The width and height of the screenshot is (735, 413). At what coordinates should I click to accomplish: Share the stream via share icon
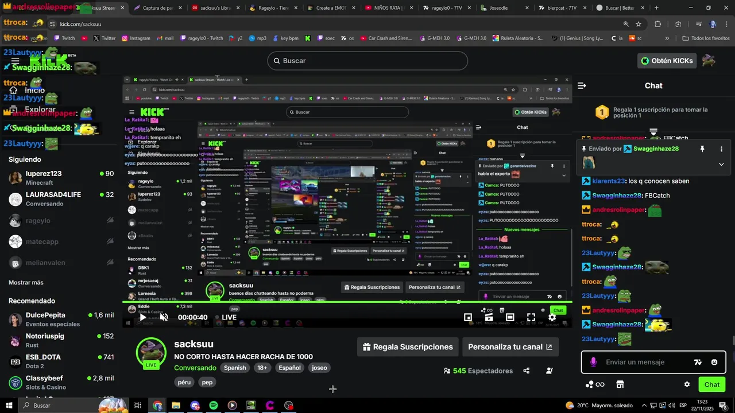tap(527, 371)
